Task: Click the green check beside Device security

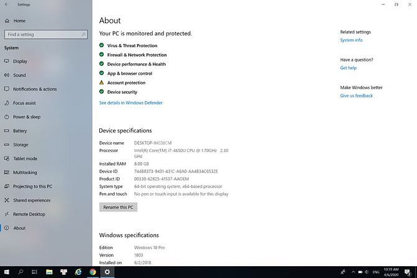Action: 101,91
